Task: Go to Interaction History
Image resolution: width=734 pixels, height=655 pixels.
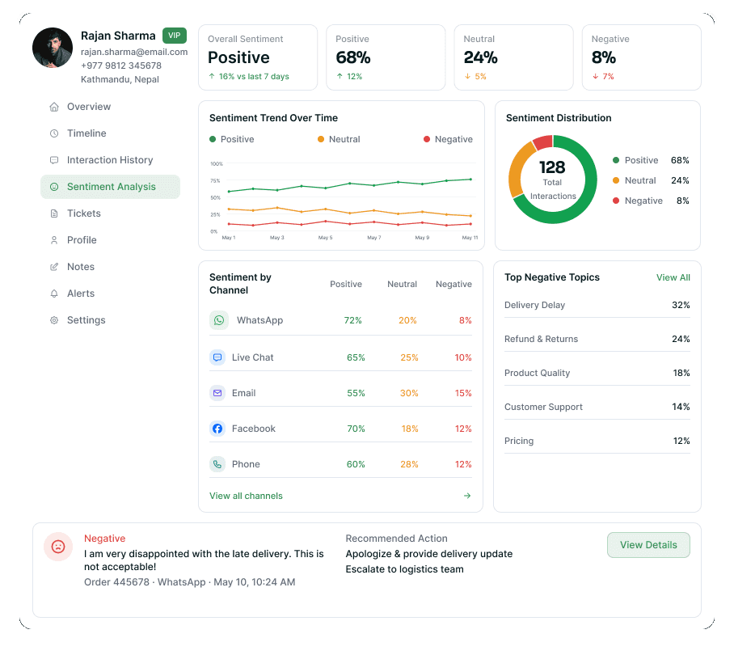Action: (x=111, y=160)
